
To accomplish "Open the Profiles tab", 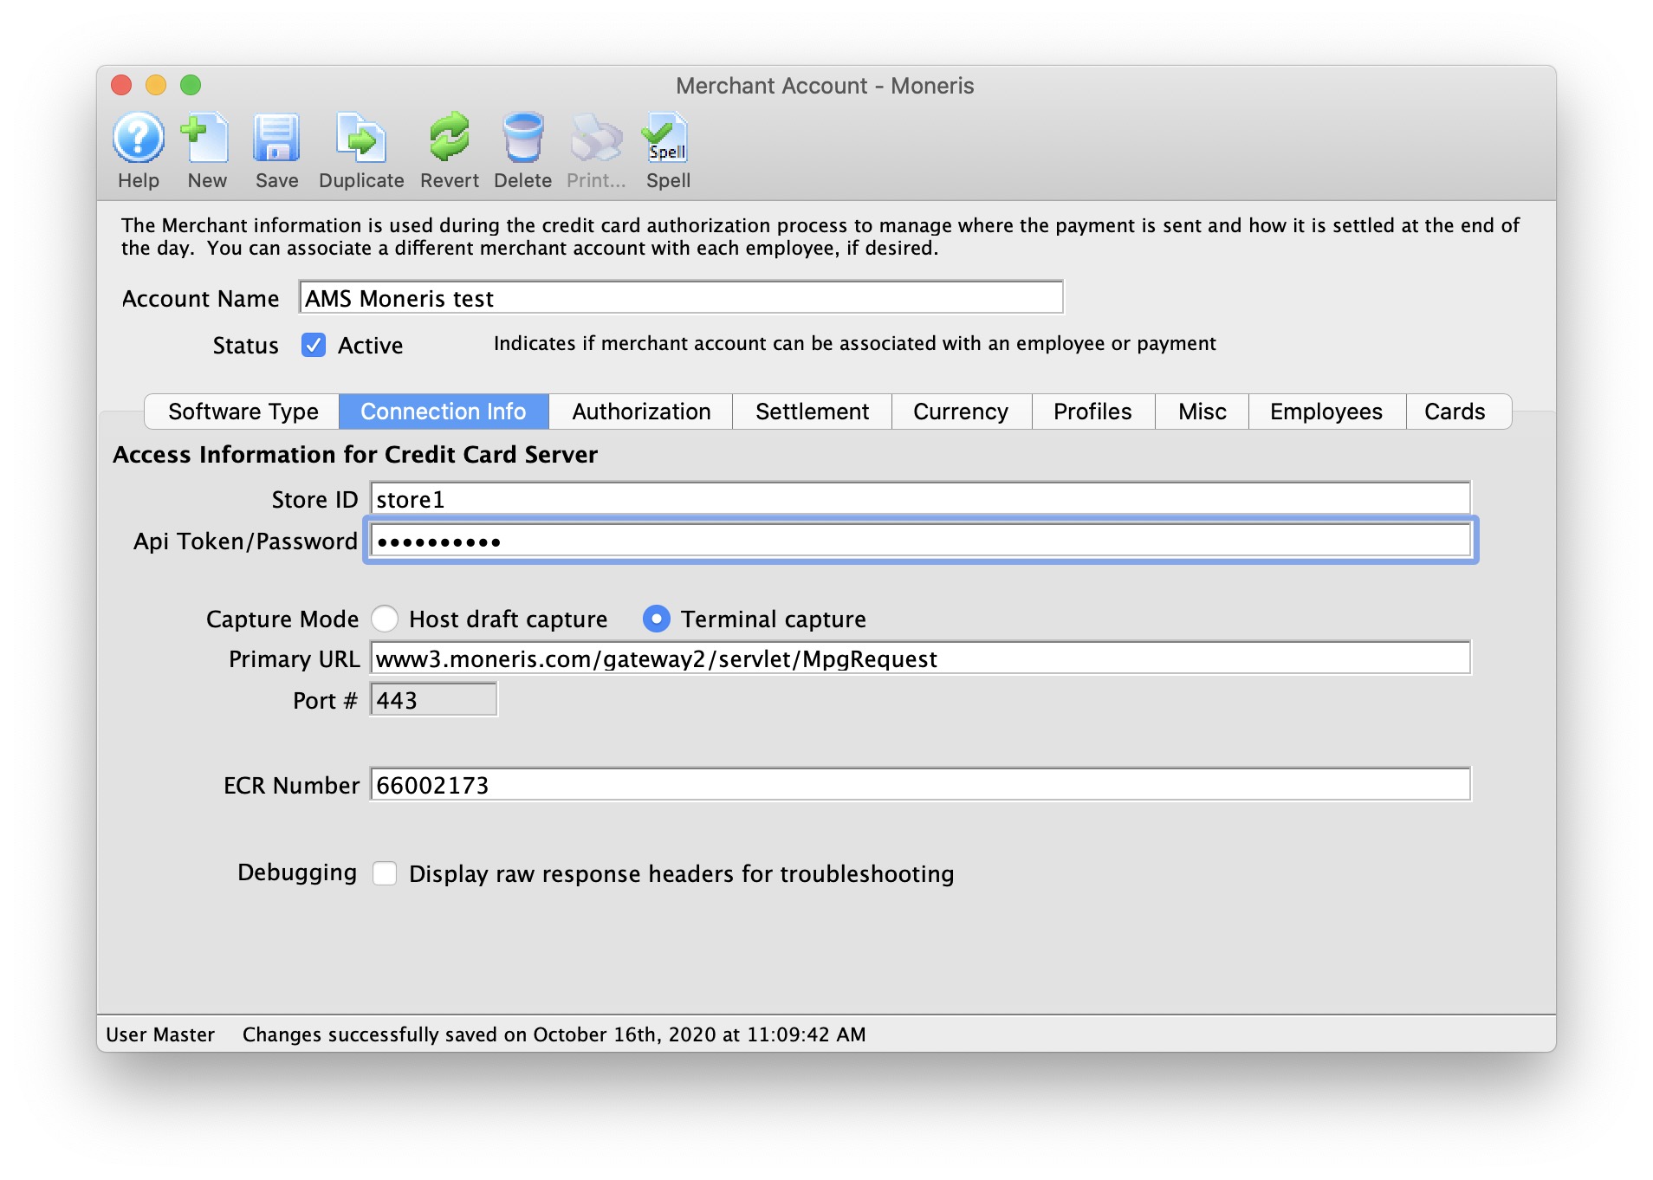I will click(x=1092, y=412).
